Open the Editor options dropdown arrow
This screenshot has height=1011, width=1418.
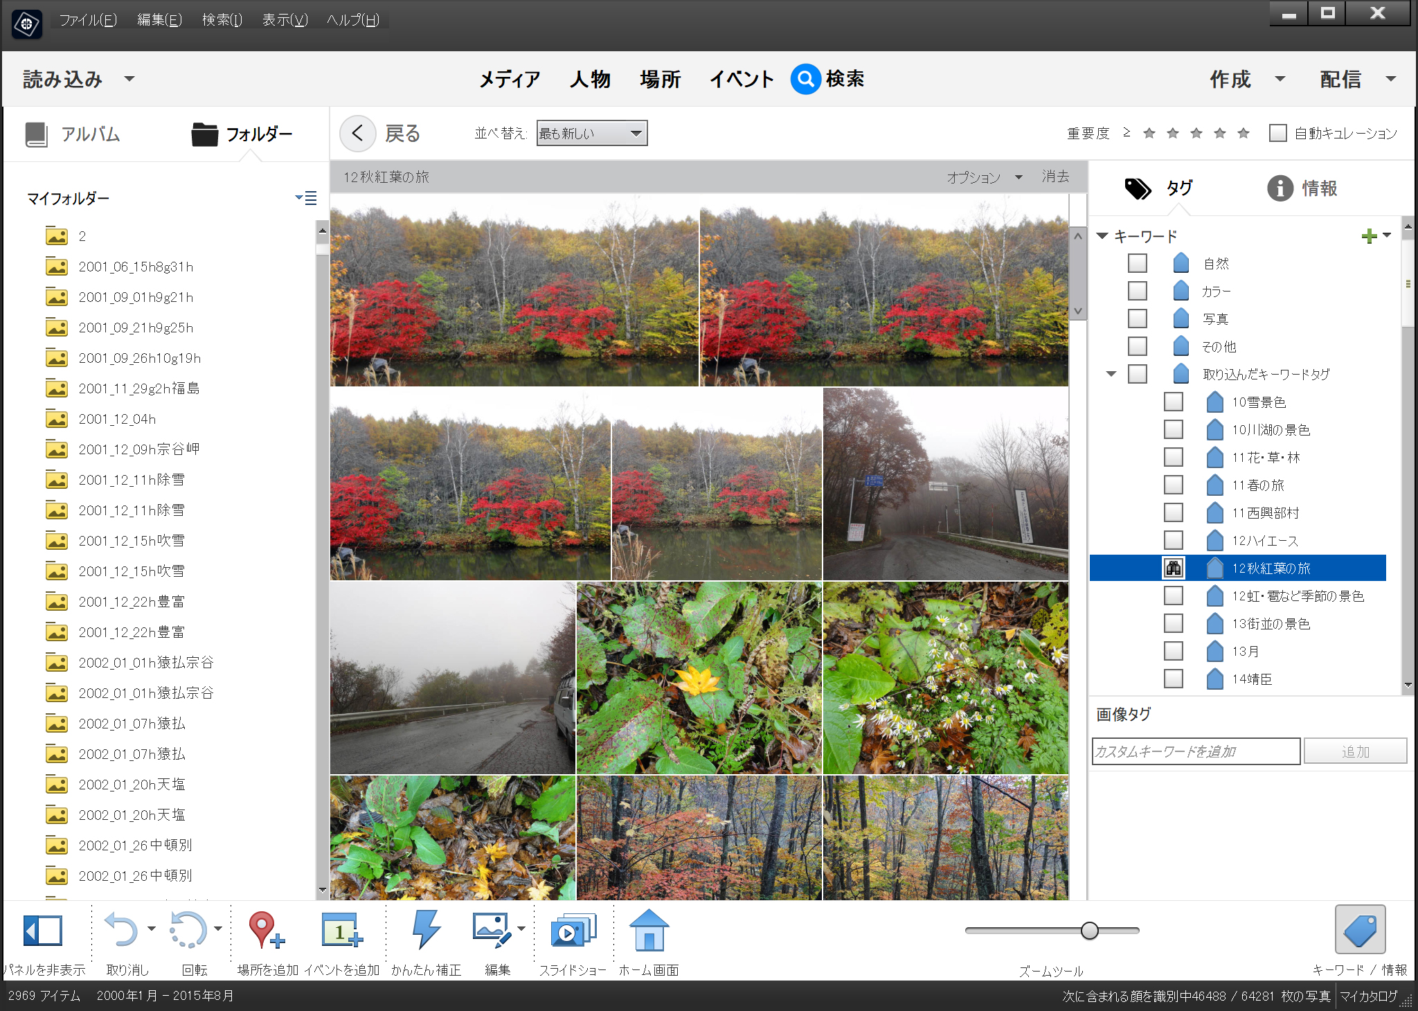tap(521, 929)
